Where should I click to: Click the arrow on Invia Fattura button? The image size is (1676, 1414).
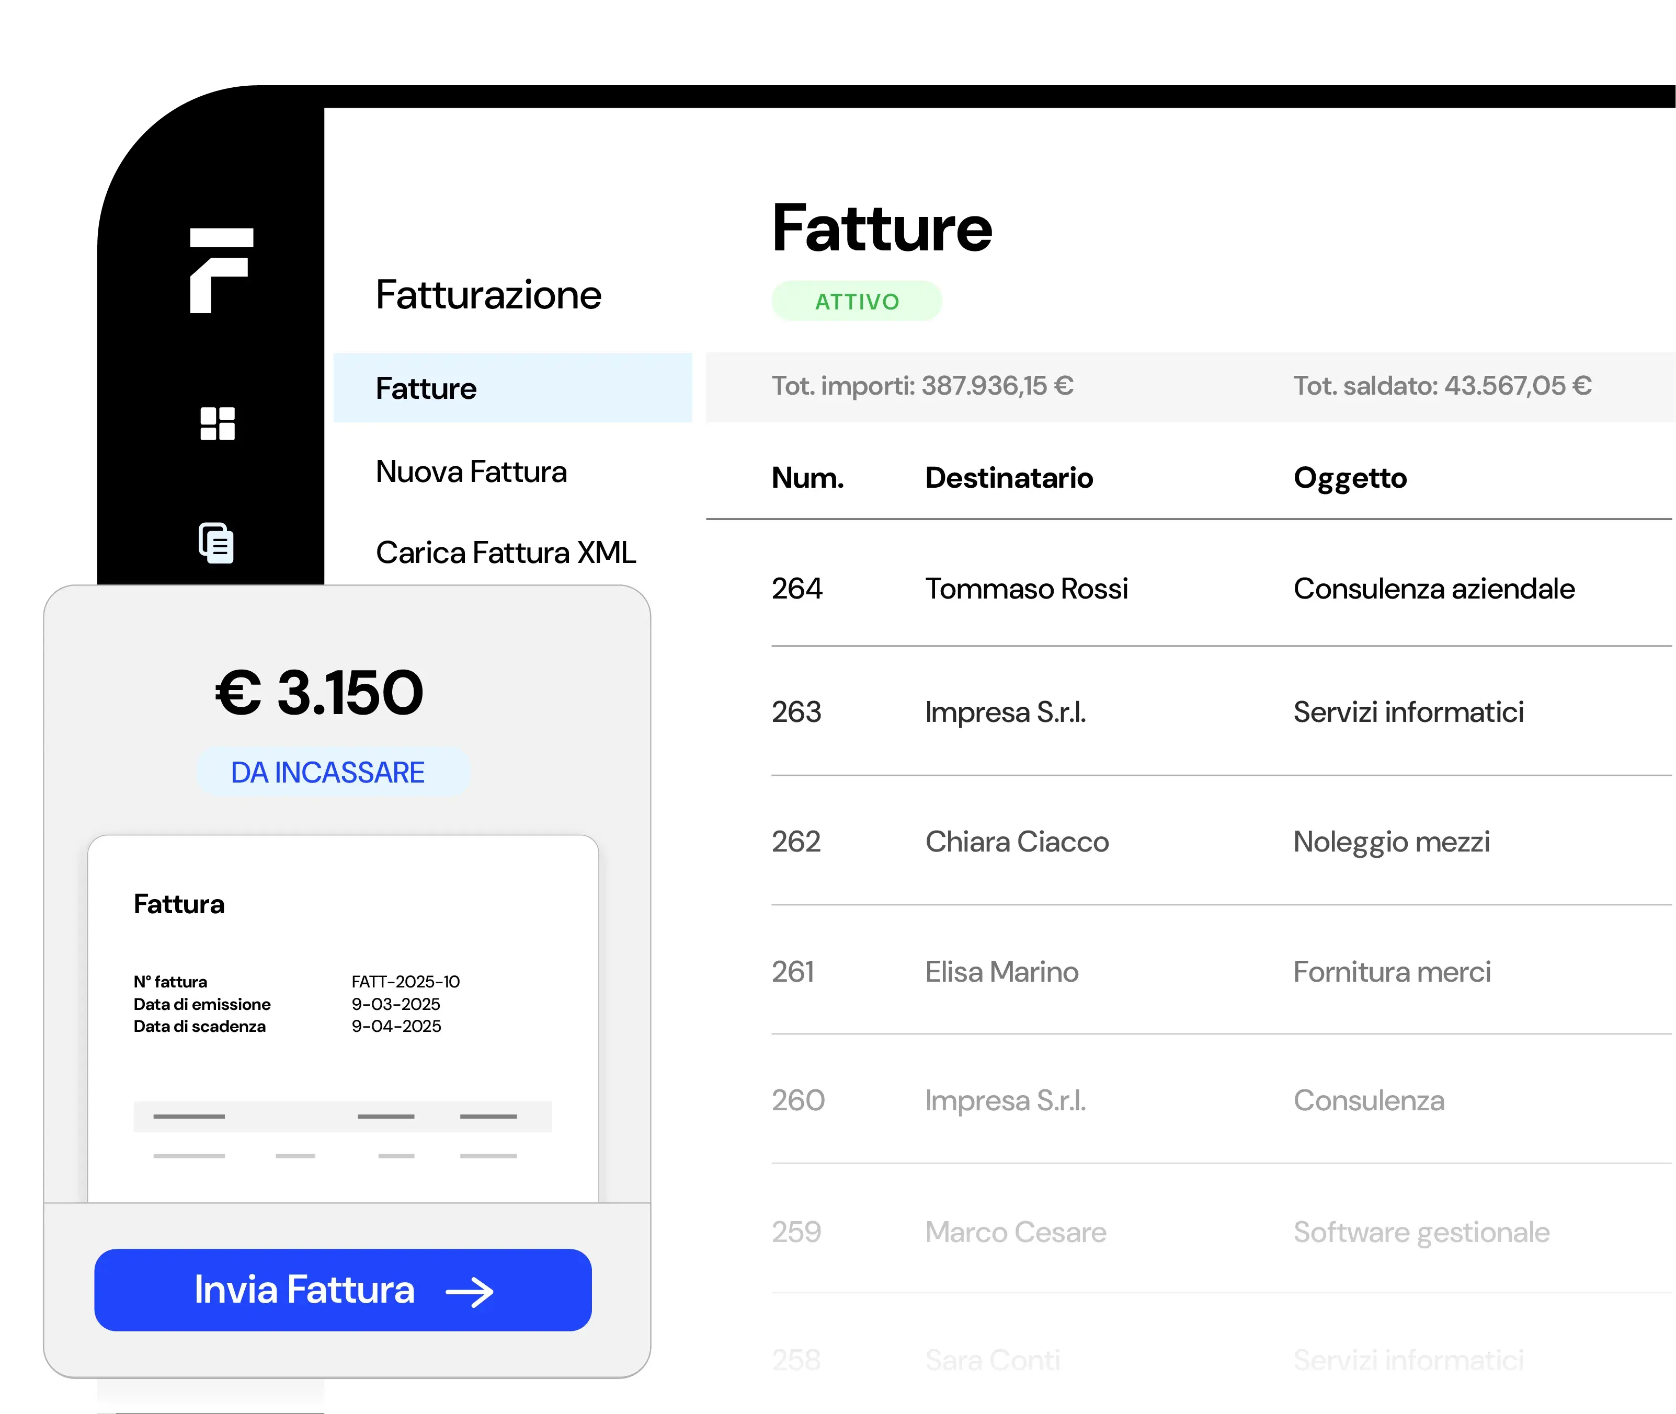point(470,1292)
